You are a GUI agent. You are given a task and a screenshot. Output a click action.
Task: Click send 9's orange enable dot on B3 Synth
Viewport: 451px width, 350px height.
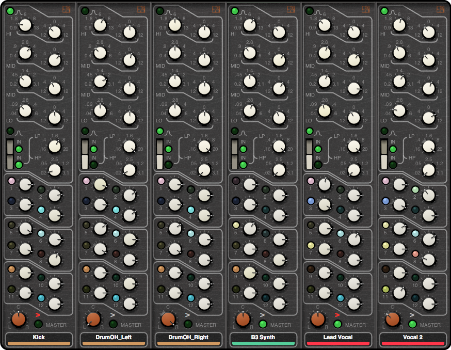pyautogui.click(x=236, y=268)
